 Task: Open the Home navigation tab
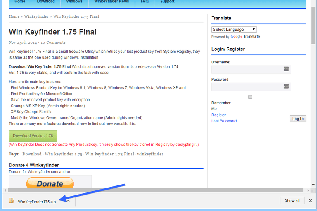pyautogui.click(x=20, y=2)
